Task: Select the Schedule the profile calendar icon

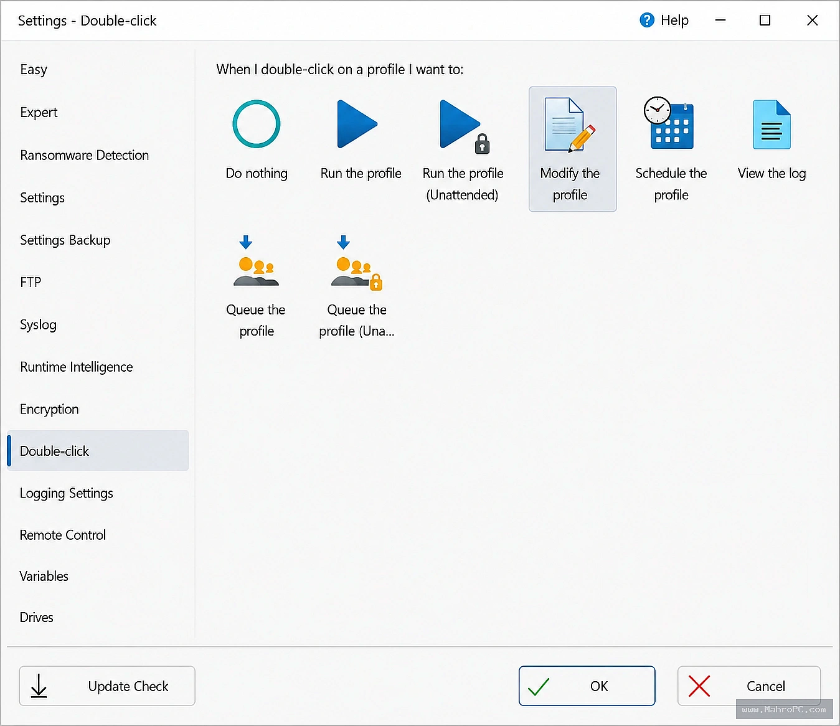Action: point(669,123)
